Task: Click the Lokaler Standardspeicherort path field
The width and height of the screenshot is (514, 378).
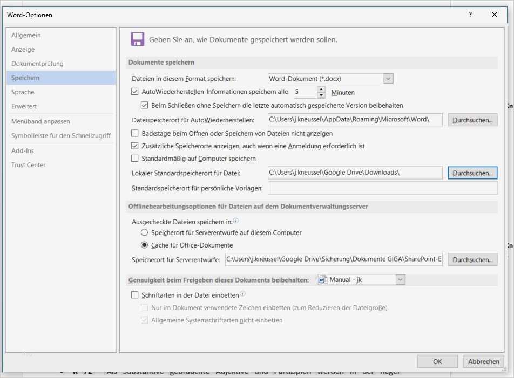Action: click(x=355, y=173)
